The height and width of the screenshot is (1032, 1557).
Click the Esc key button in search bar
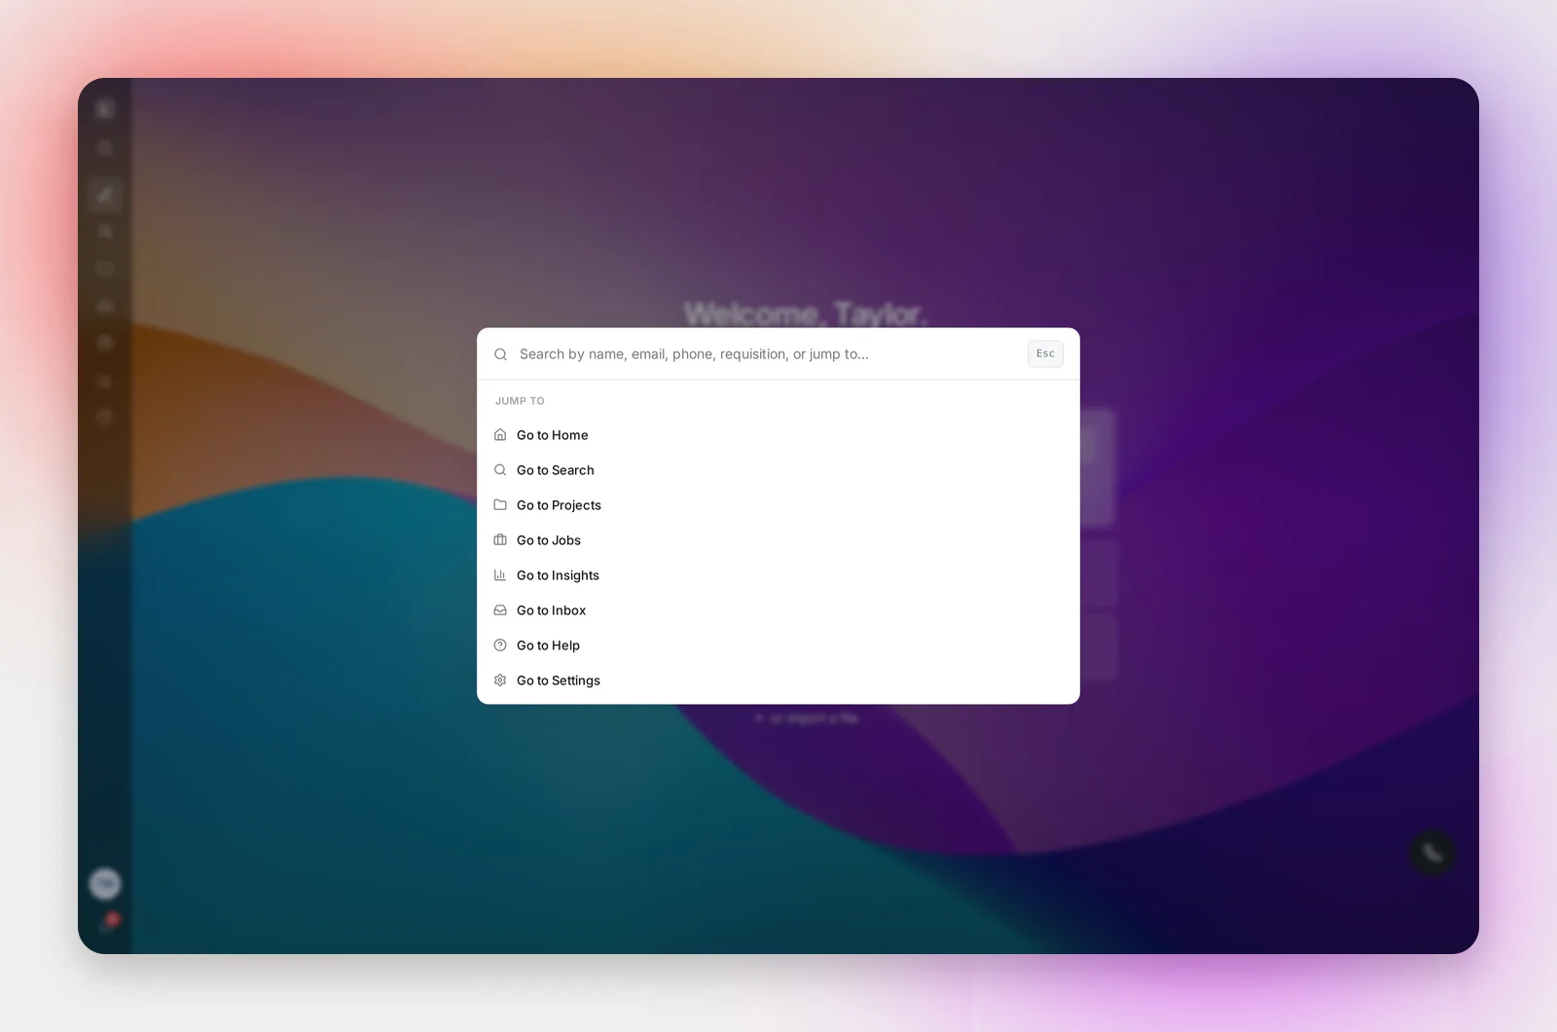click(1045, 354)
